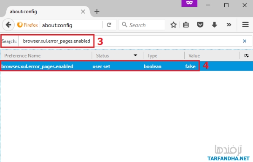Reload the about:config page

click(109, 25)
